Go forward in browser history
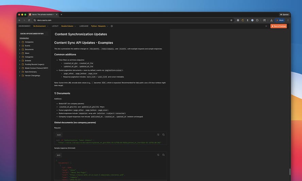Image resolution: width=302 pixels, height=181 pixels. point(24,20)
